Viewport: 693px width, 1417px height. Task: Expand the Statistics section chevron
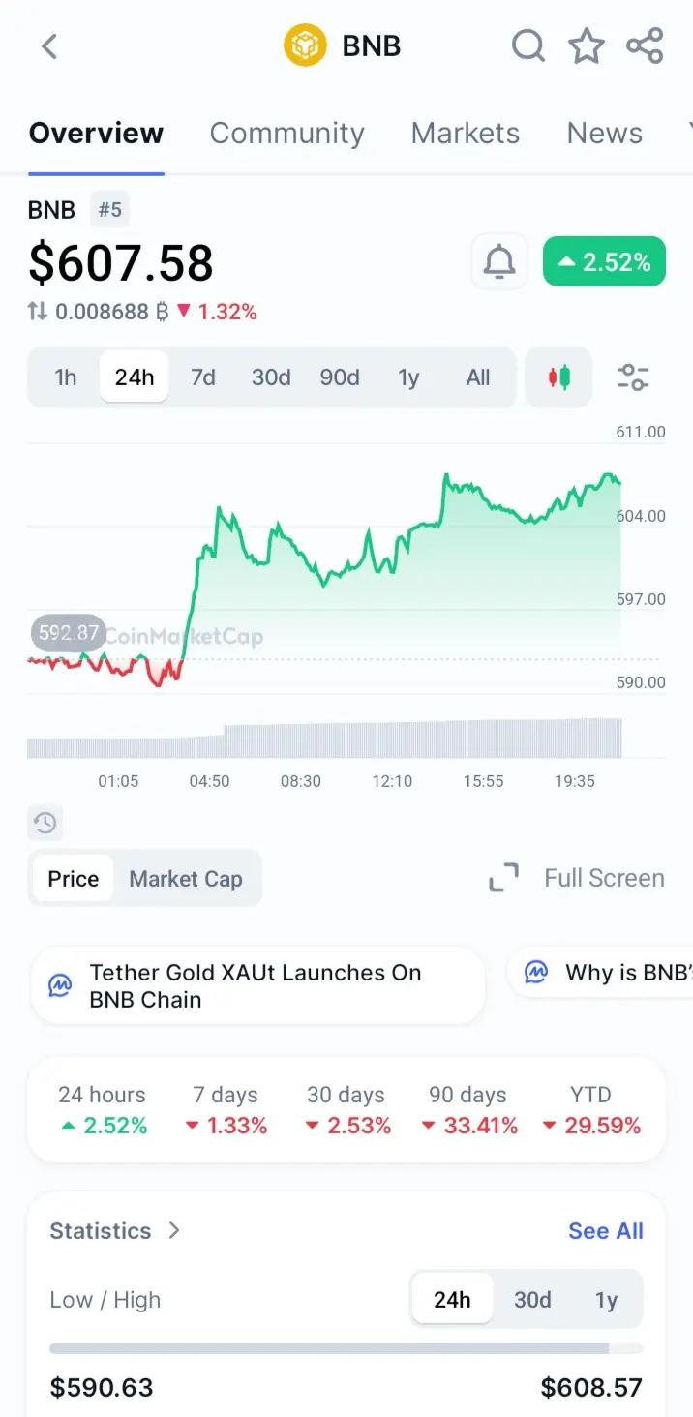(174, 1230)
